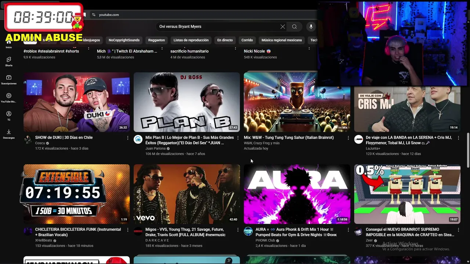Play EXTENSIBLE countdown thumbnail
The width and height of the screenshot is (470, 264).
76,194
